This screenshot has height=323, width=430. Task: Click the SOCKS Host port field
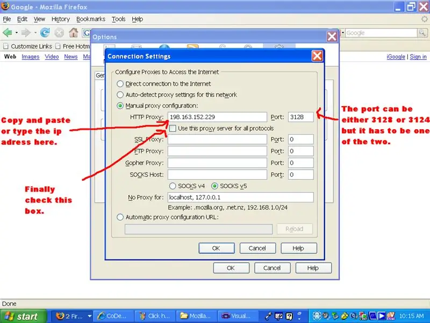click(x=301, y=174)
